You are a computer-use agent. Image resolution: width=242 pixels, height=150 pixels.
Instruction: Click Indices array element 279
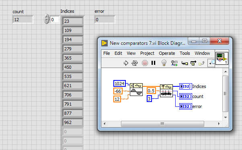pyautogui.click(x=73, y=49)
